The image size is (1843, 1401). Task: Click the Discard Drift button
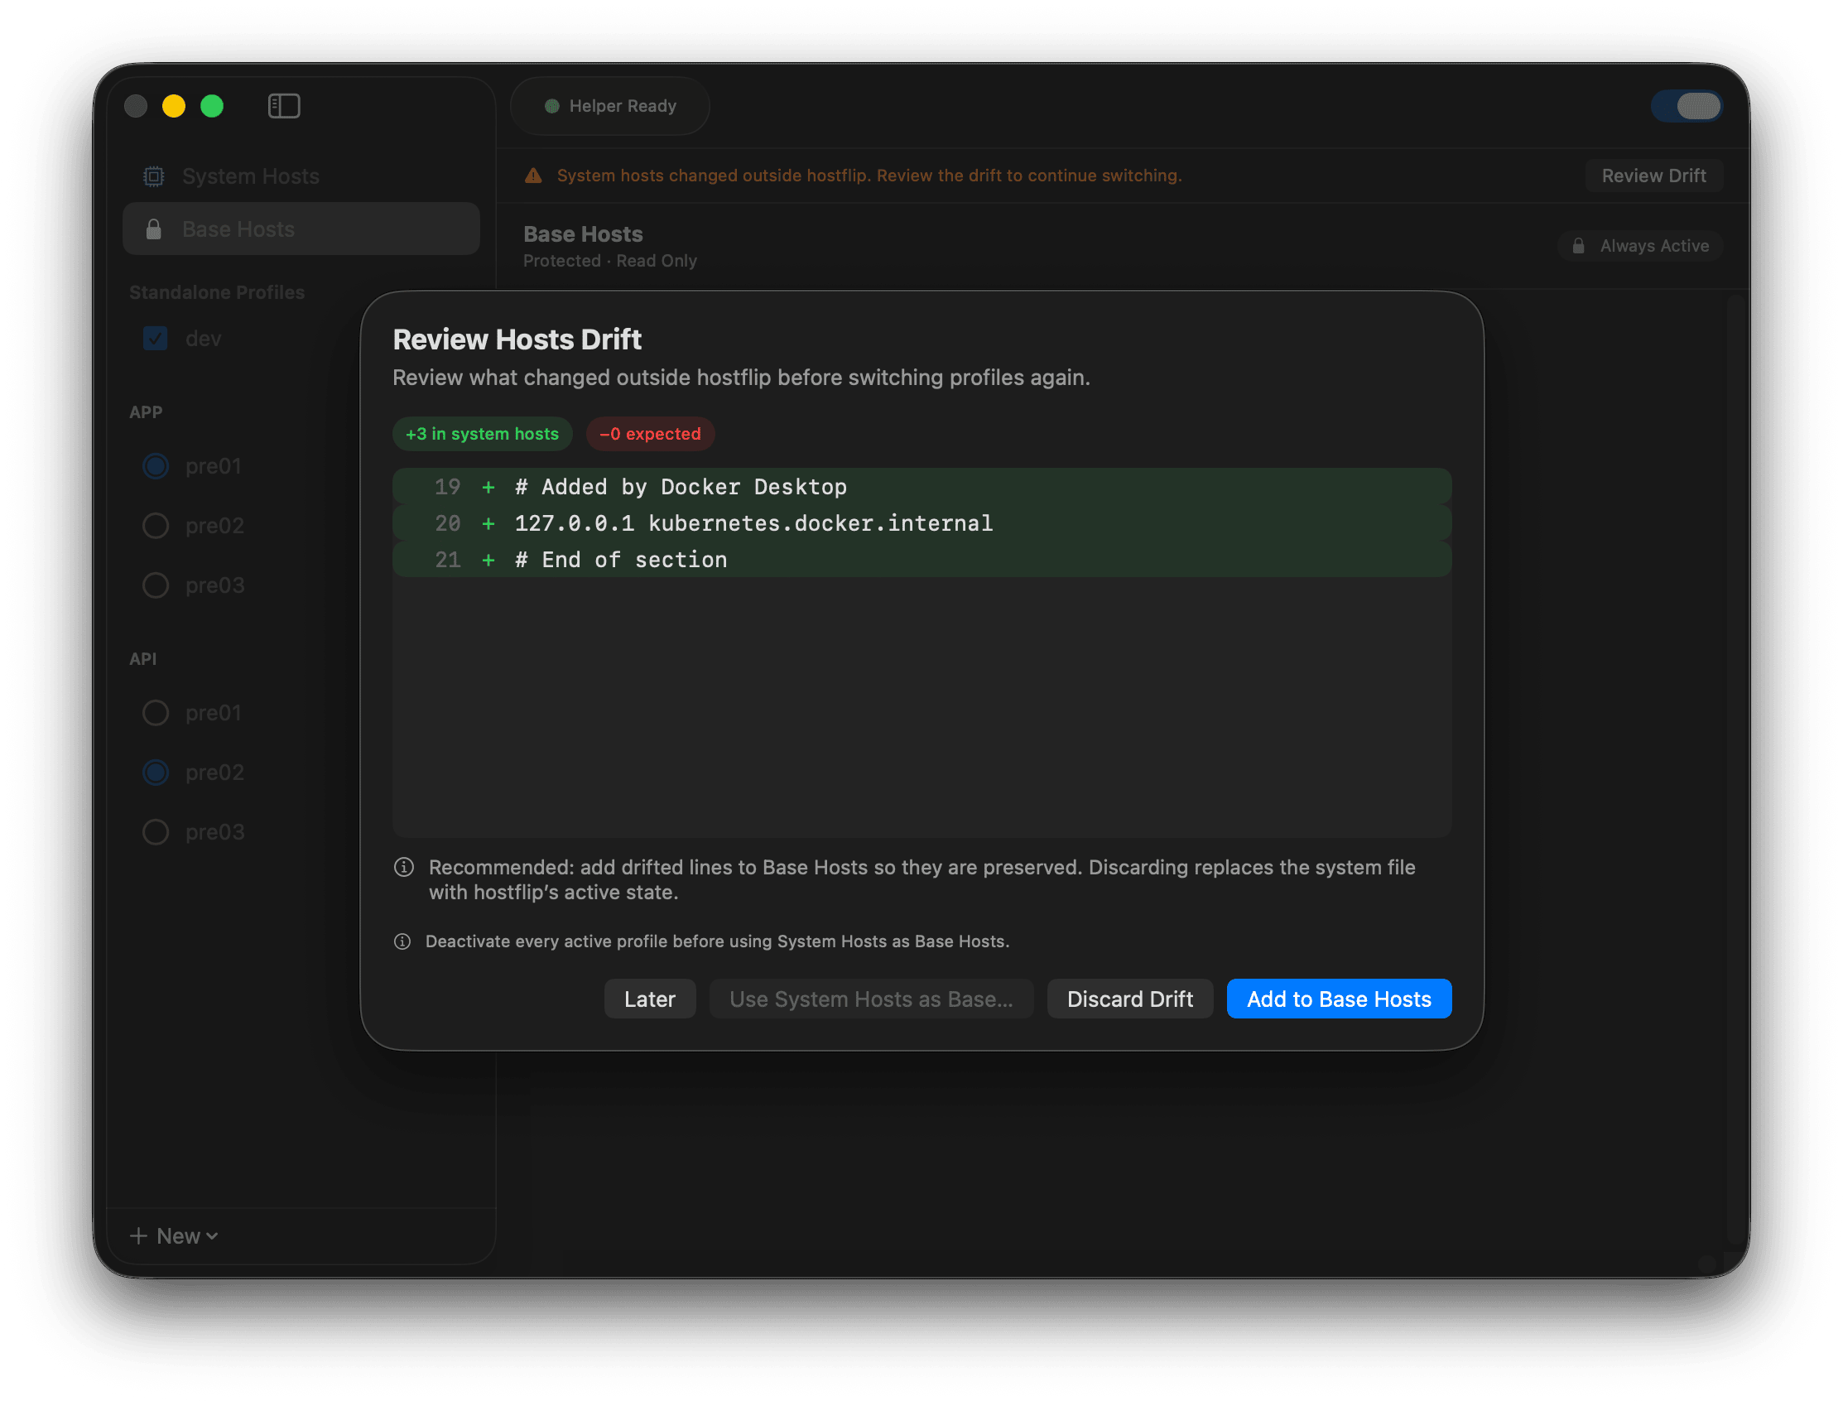click(1129, 999)
